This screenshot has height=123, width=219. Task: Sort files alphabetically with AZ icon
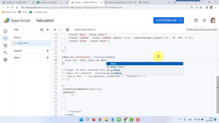(42, 30)
